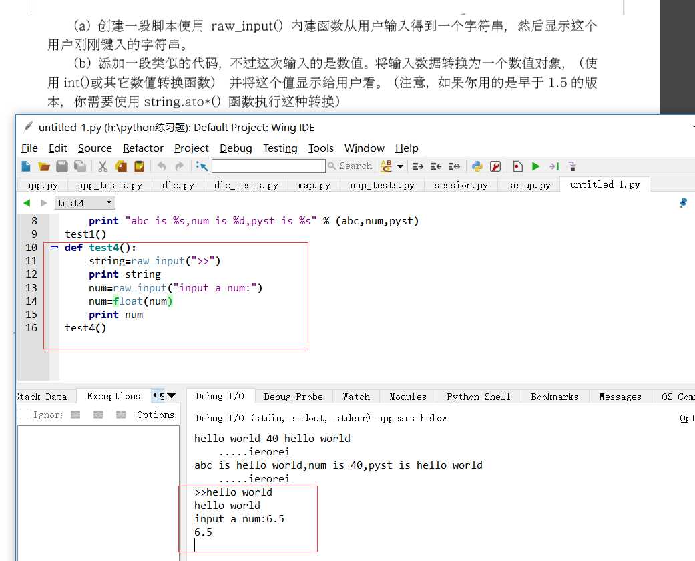Click third gray icon before Options

tap(121, 415)
